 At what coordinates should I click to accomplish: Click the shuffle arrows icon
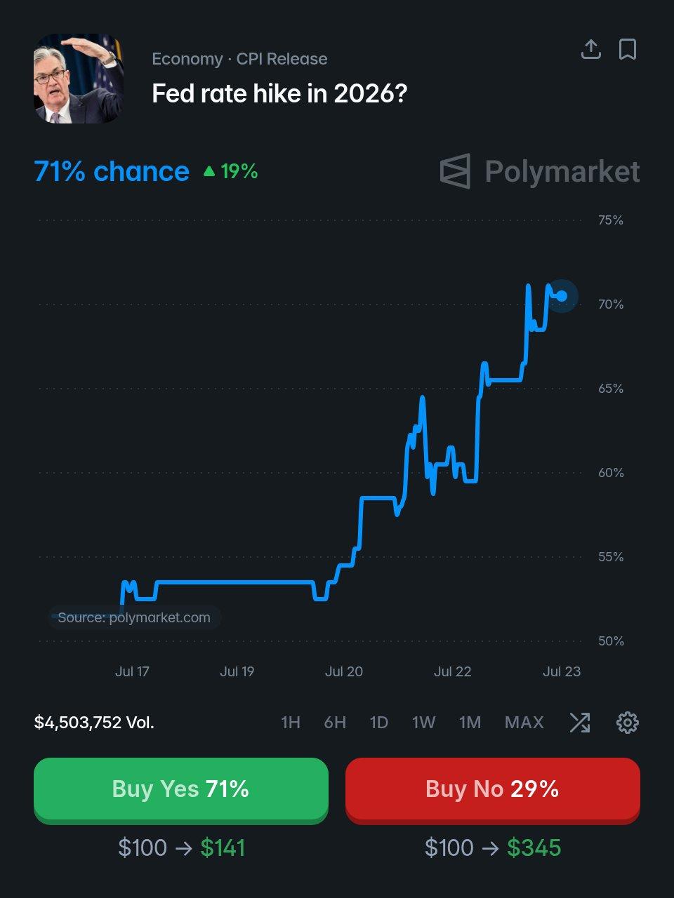pyautogui.click(x=580, y=722)
